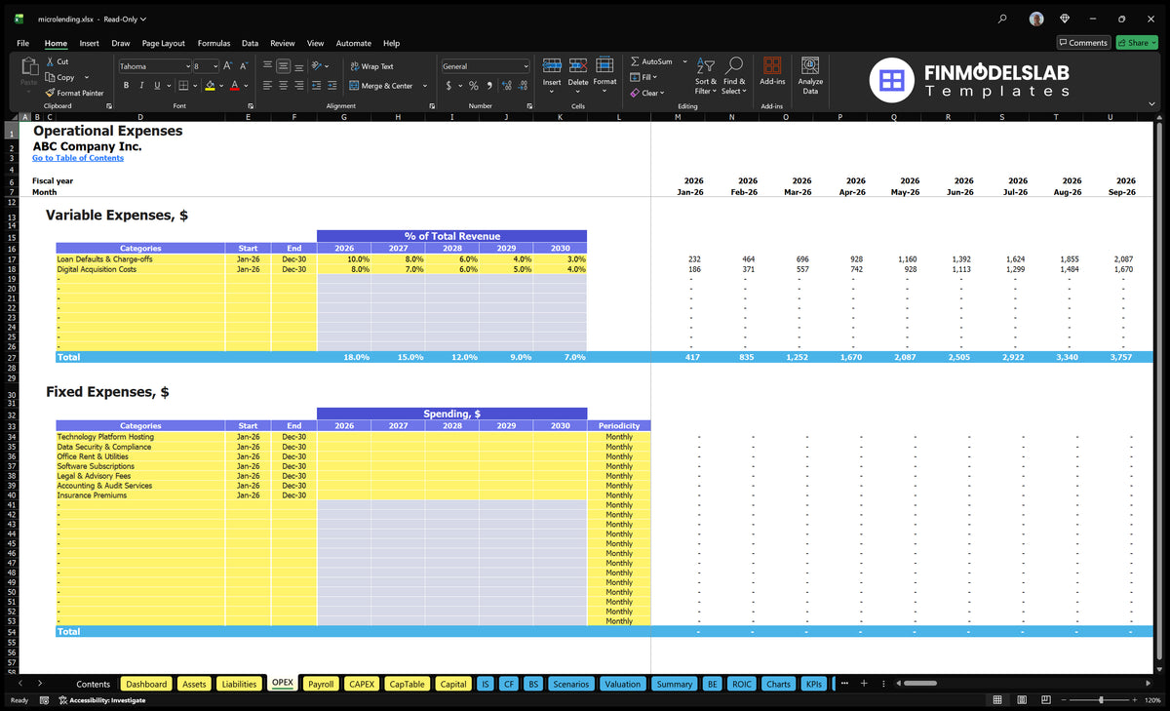Open the Clear dropdown

click(647, 93)
